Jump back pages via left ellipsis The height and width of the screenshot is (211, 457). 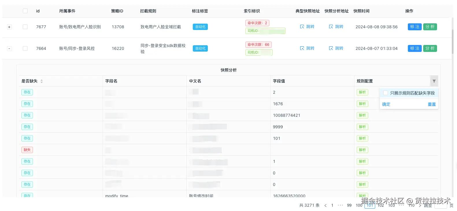point(341,205)
